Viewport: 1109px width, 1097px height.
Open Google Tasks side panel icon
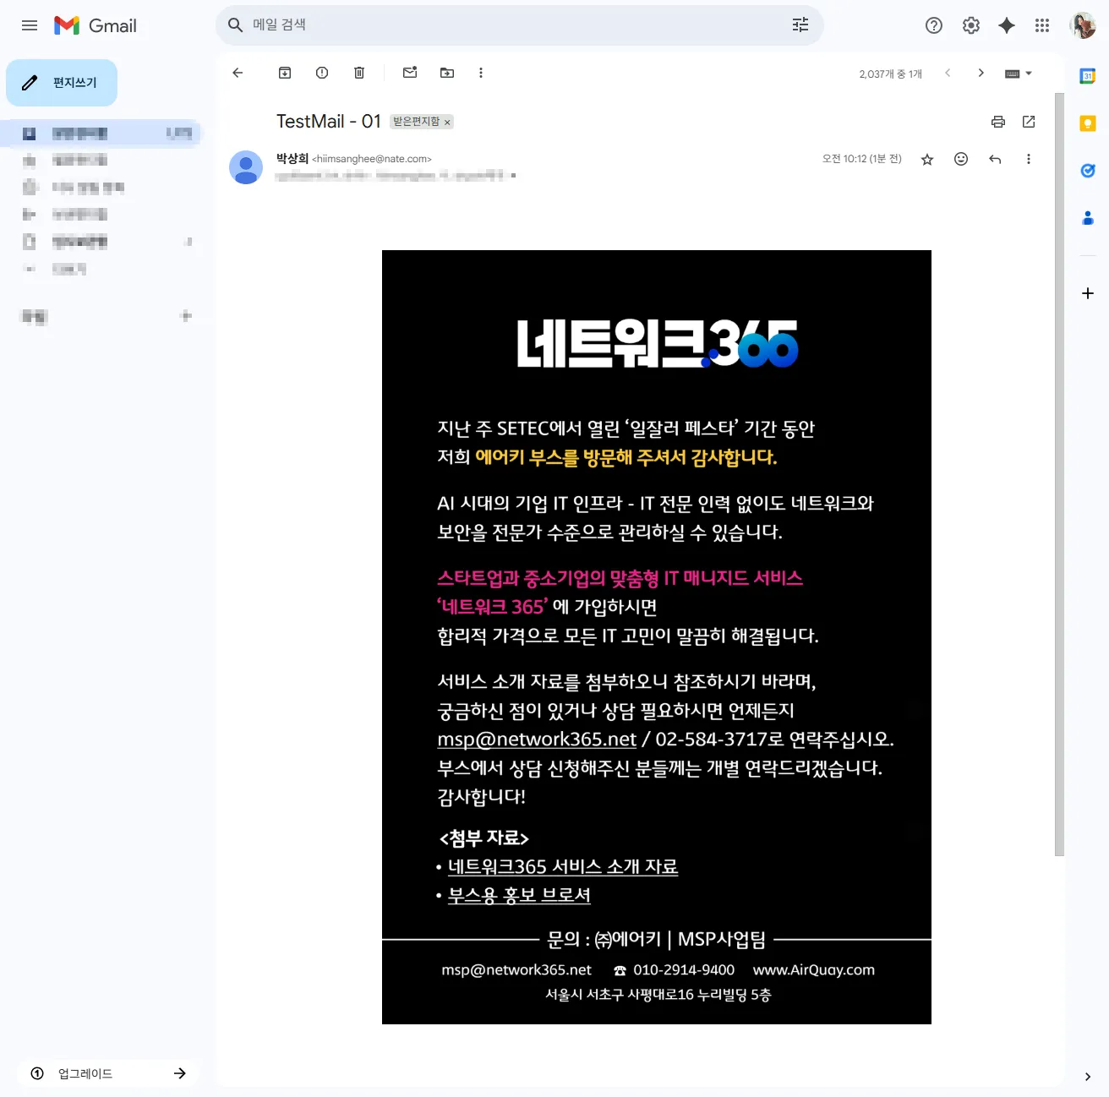click(1088, 171)
